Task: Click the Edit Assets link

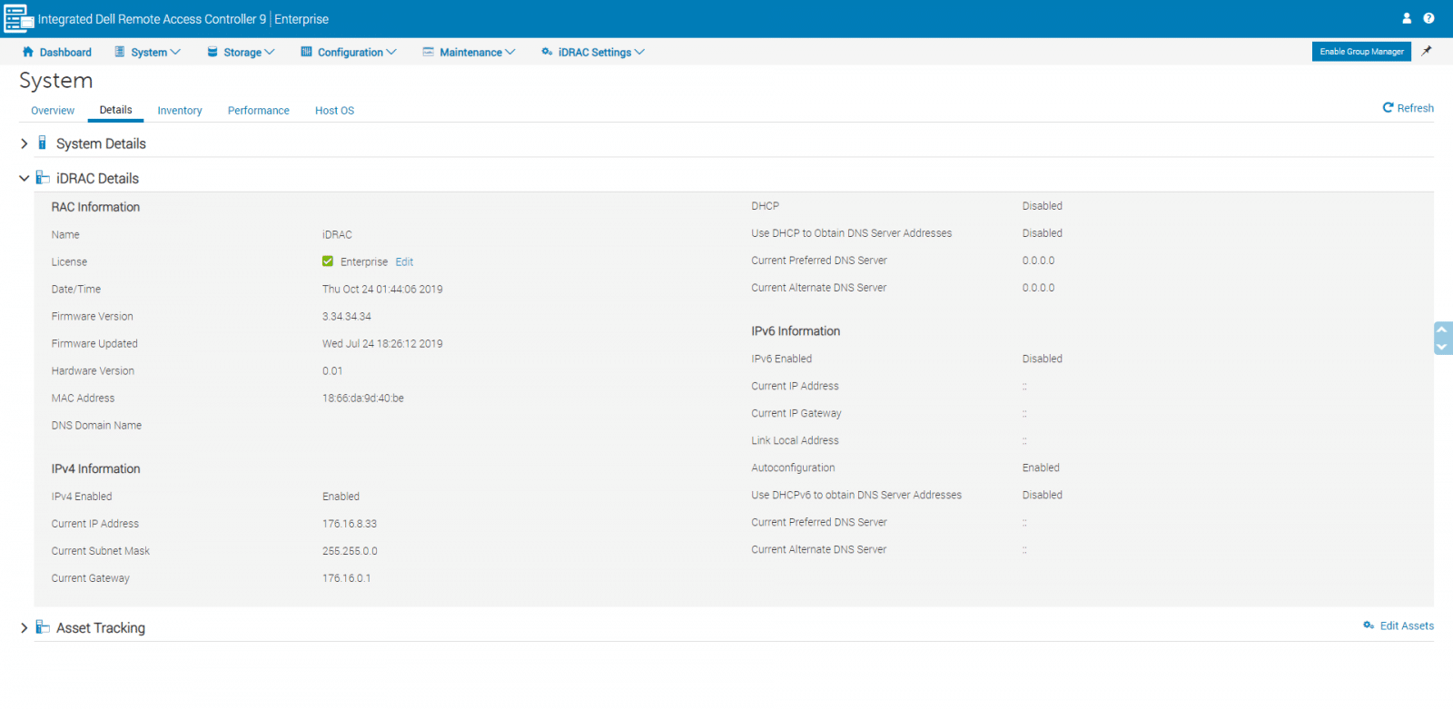Action: pos(1407,625)
